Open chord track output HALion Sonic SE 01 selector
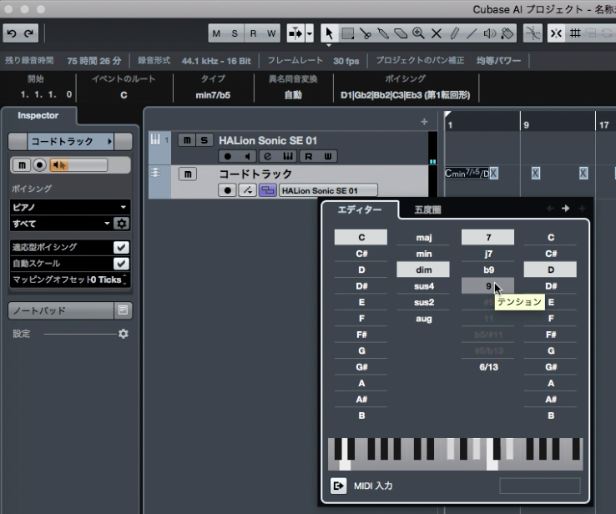616x514 pixels. click(x=328, y=191)
